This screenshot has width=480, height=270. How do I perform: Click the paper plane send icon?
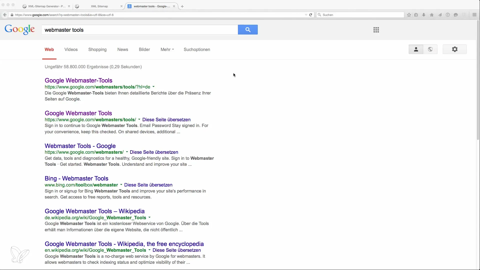(440, 15)
